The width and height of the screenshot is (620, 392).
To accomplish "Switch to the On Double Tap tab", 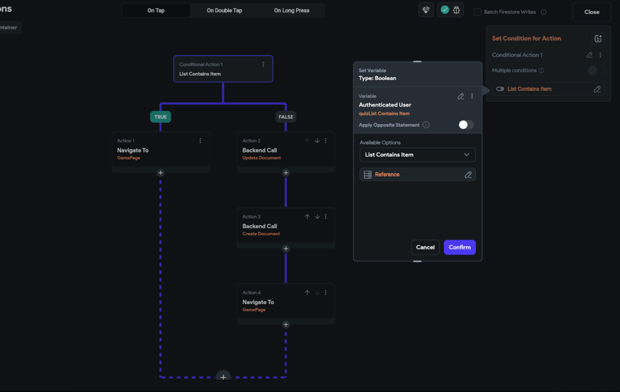I will [x=223, y=10].
